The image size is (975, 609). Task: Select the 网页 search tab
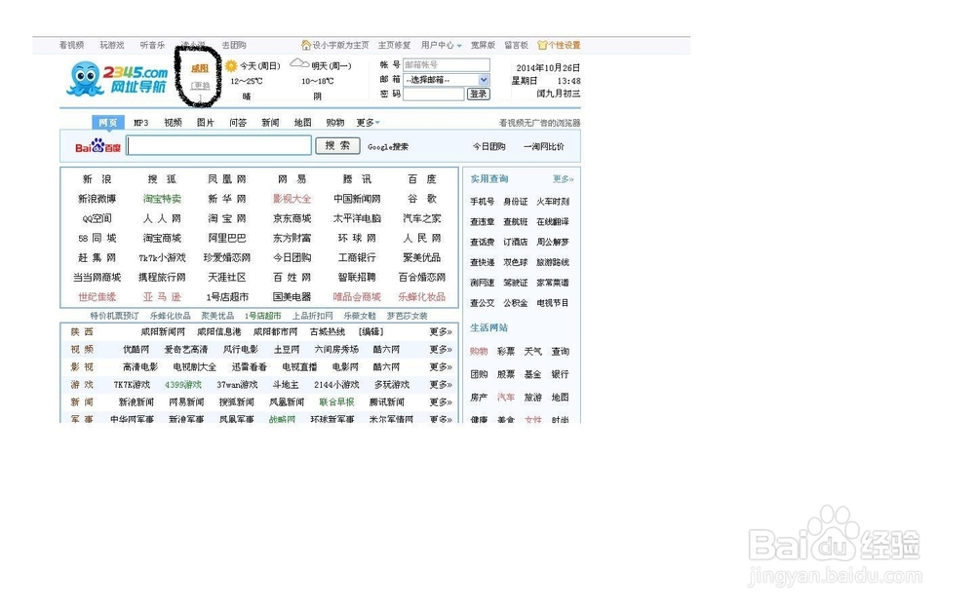point(107,123)
